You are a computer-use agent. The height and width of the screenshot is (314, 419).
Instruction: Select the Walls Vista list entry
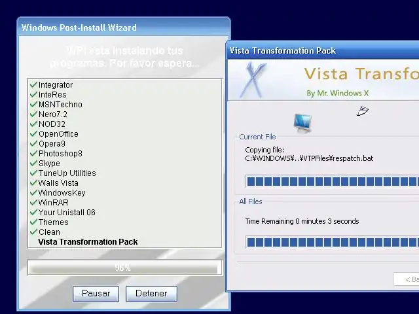pyautogui.click(x=58, y=183)
